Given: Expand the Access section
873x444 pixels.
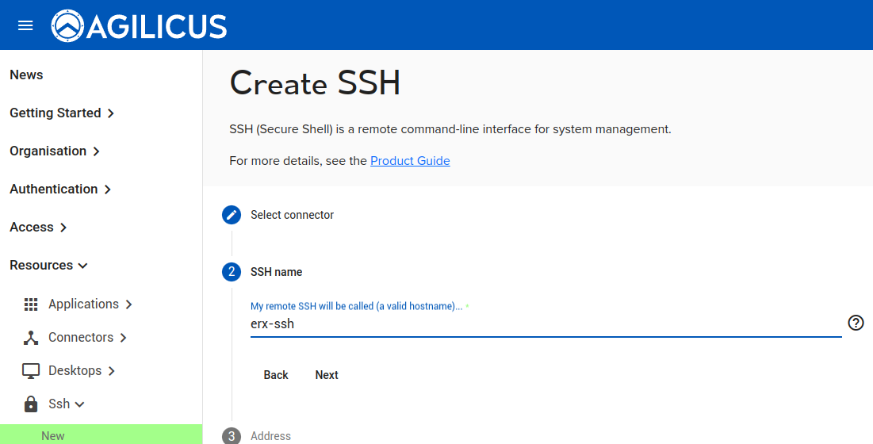Looking at the screenshot, I should click(38, 228).
